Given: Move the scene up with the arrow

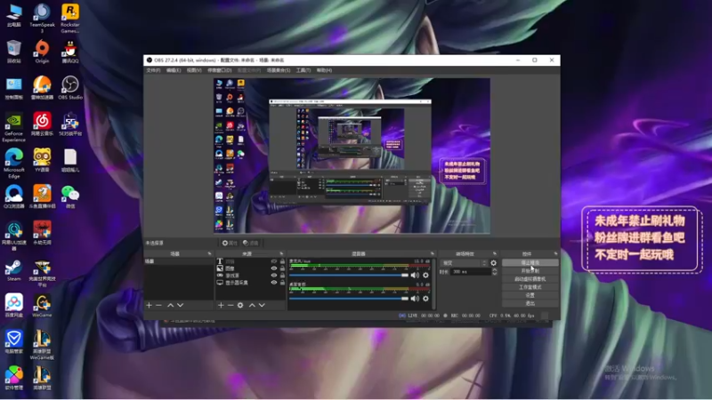Looking at the screenshot, I should pyautogui.click(x=170, y=305).
